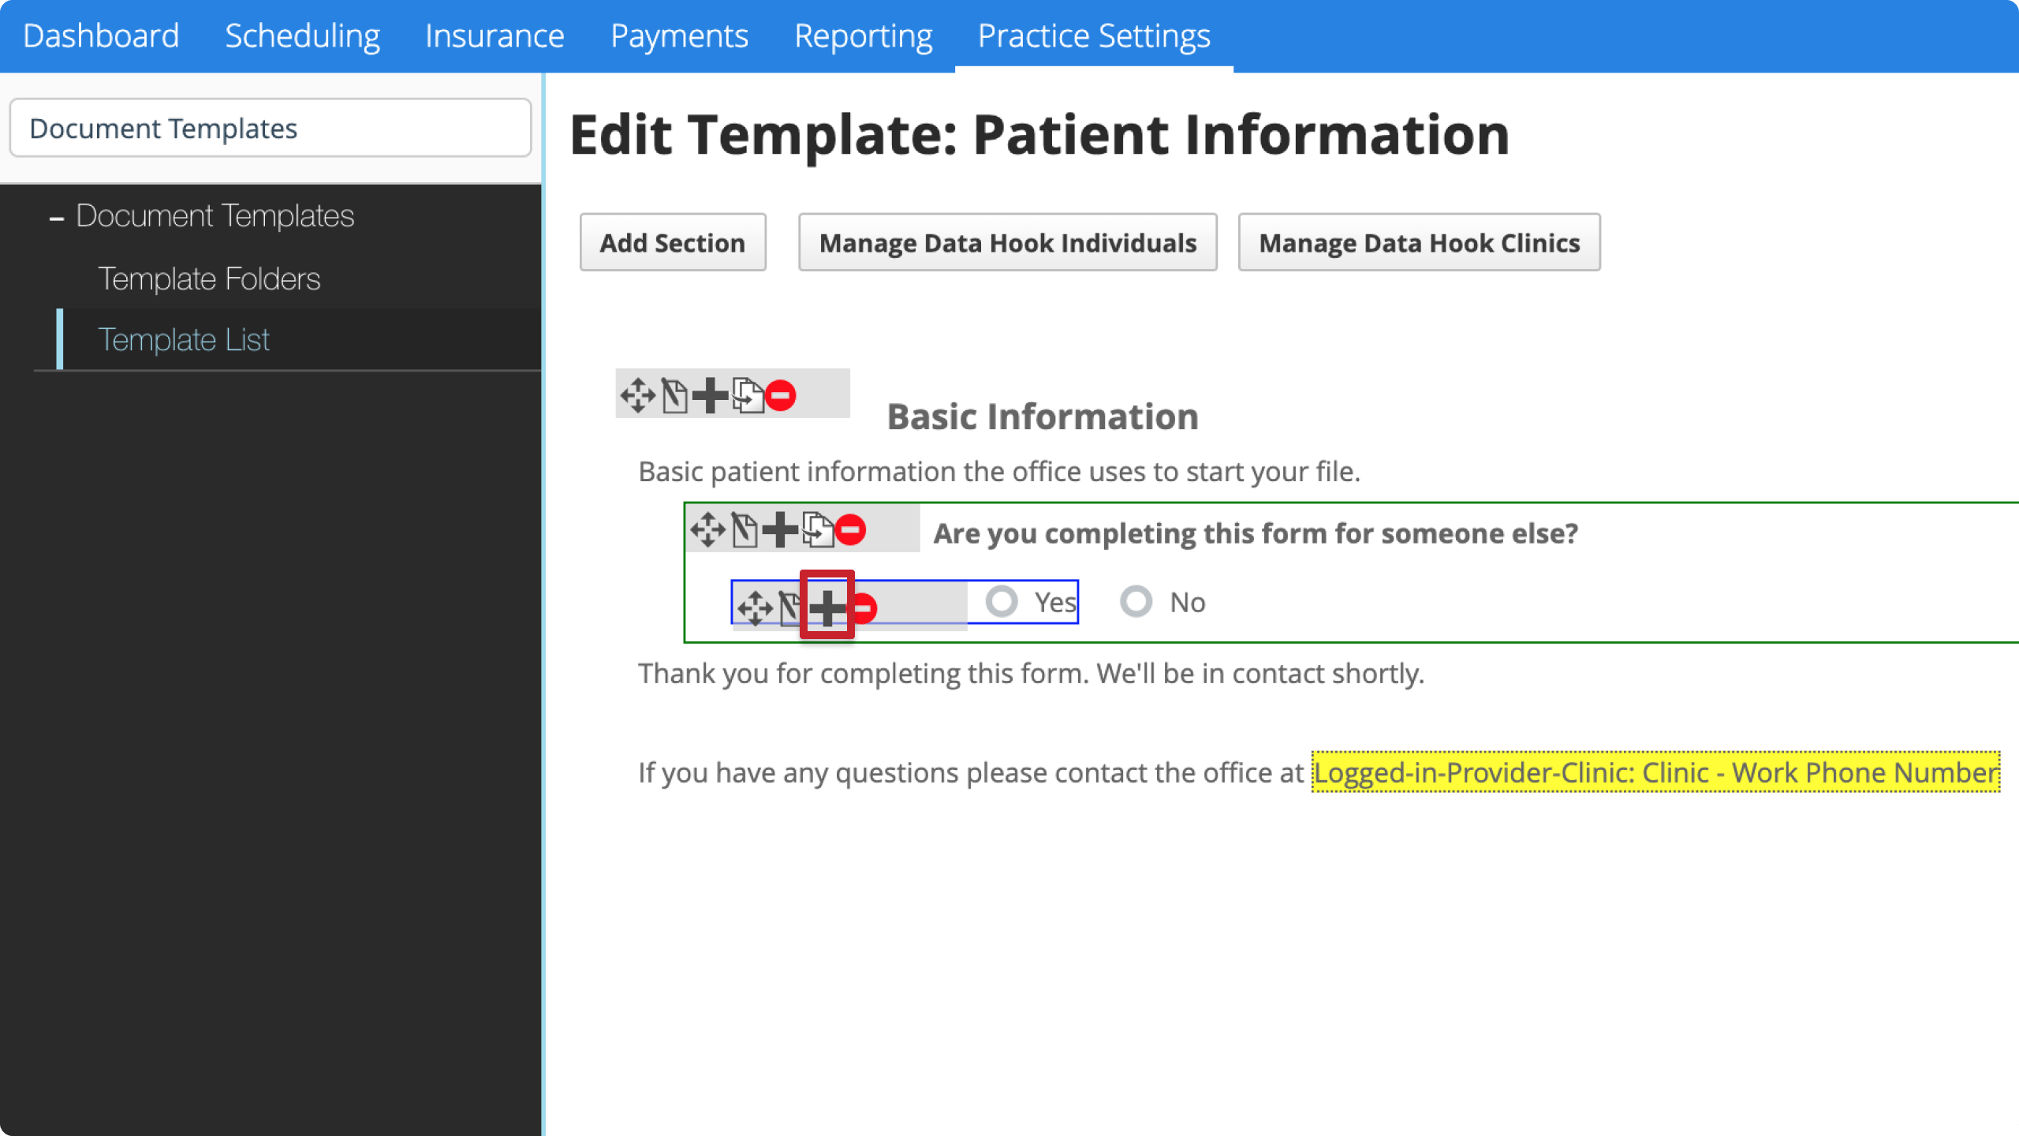
Task: Toggle the remove button on question row
Action: [852, 529]
